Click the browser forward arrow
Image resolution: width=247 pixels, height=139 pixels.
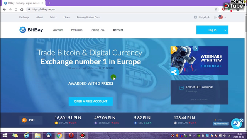(10, 9)
